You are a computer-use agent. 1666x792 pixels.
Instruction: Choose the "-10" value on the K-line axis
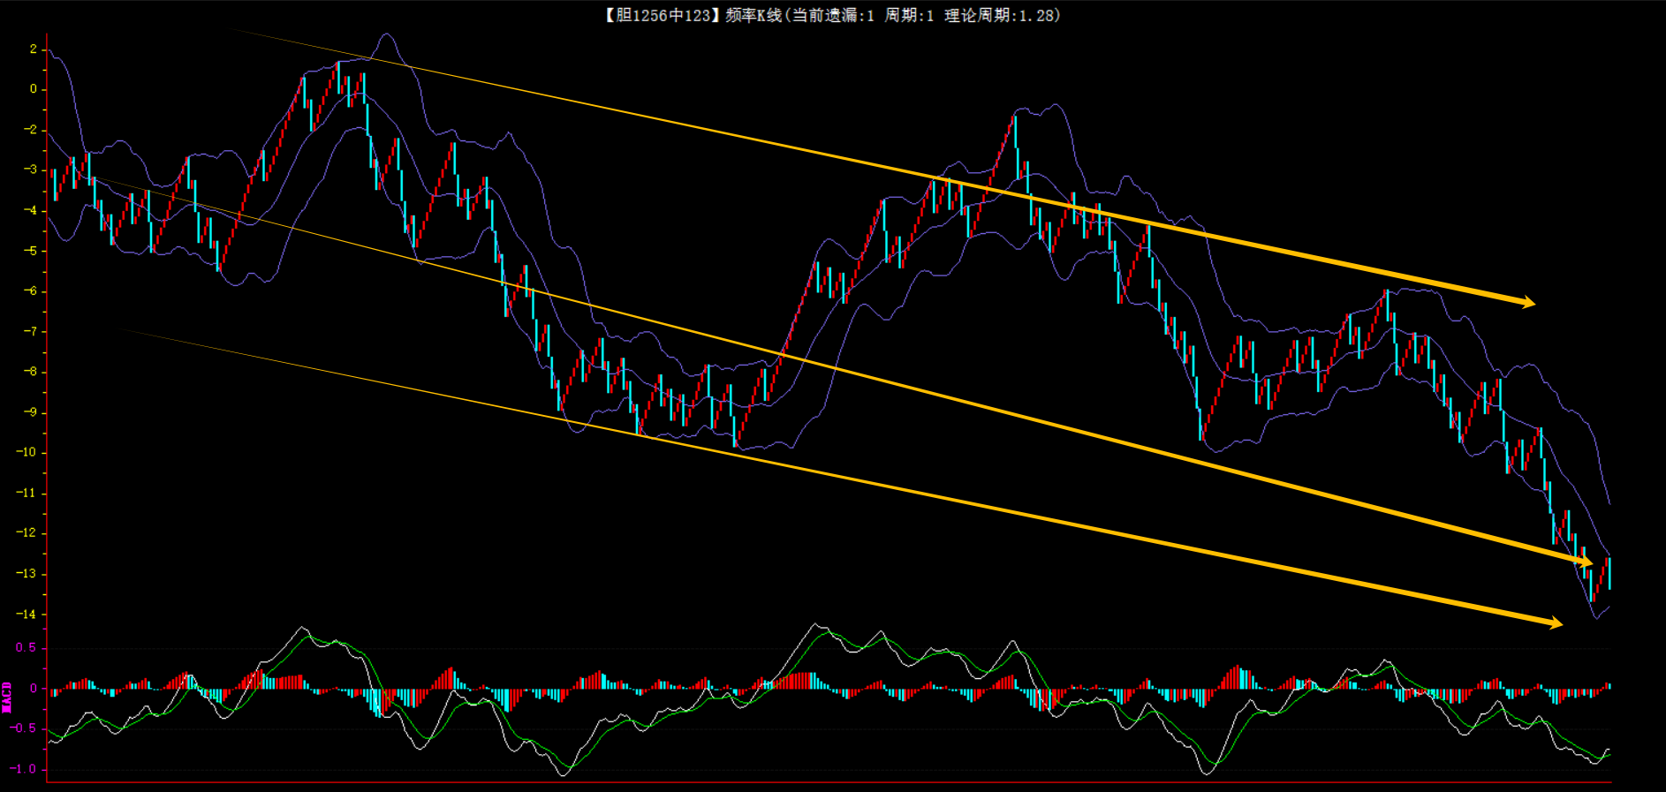click(x=27, y=452)
